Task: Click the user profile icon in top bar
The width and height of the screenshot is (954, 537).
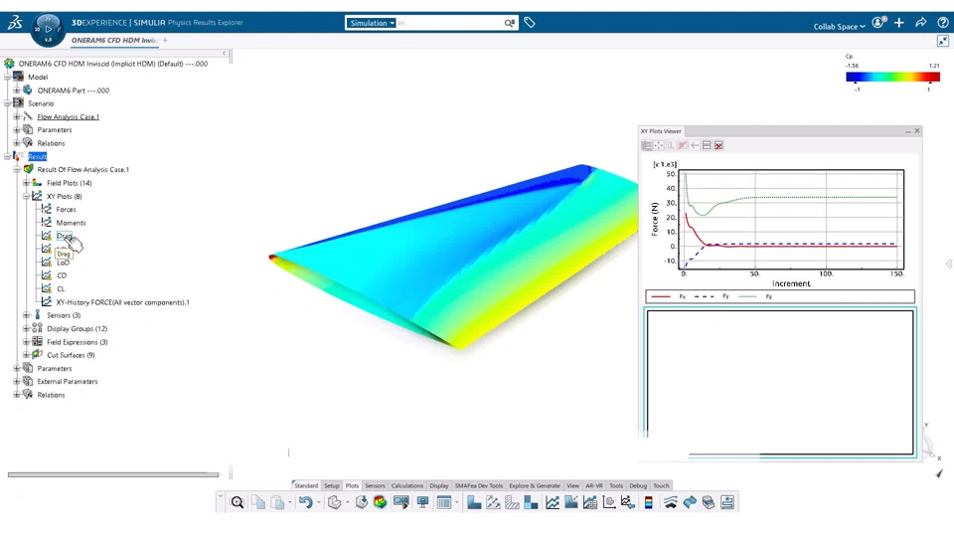Action: click(x=878, y=23)
